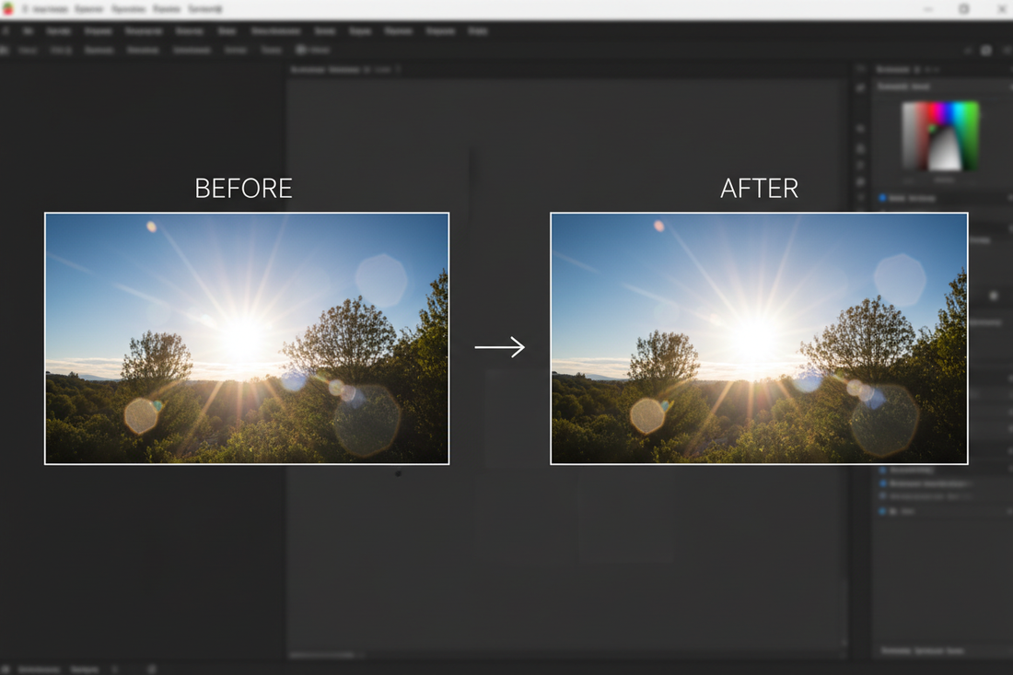Image resolution: width=1013 pixels, height=675 pixels.
Task: Click the AFTER preview image thumbnail
Action: pos(759,337)
